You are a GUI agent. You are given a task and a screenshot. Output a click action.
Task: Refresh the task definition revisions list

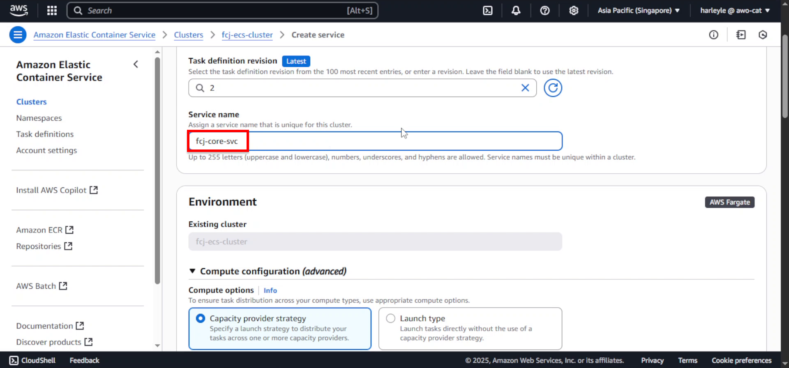pyautogui.click(x=553, y=88)
